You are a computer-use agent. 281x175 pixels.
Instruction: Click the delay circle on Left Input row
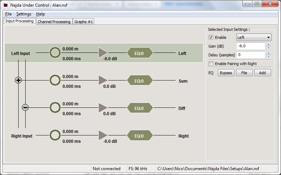[55, 53]
